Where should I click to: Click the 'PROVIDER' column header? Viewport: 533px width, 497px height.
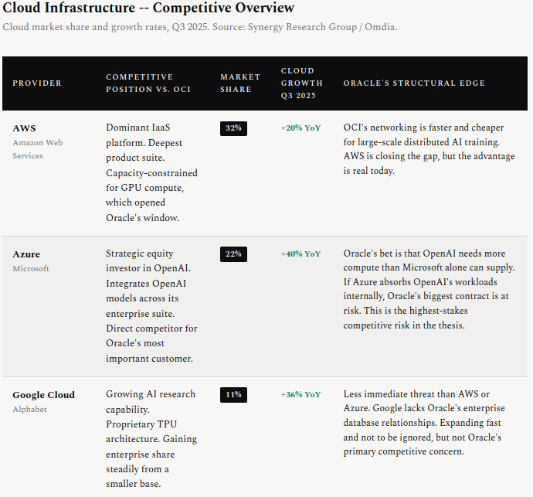pyautogui.click(x=37, y=83)
